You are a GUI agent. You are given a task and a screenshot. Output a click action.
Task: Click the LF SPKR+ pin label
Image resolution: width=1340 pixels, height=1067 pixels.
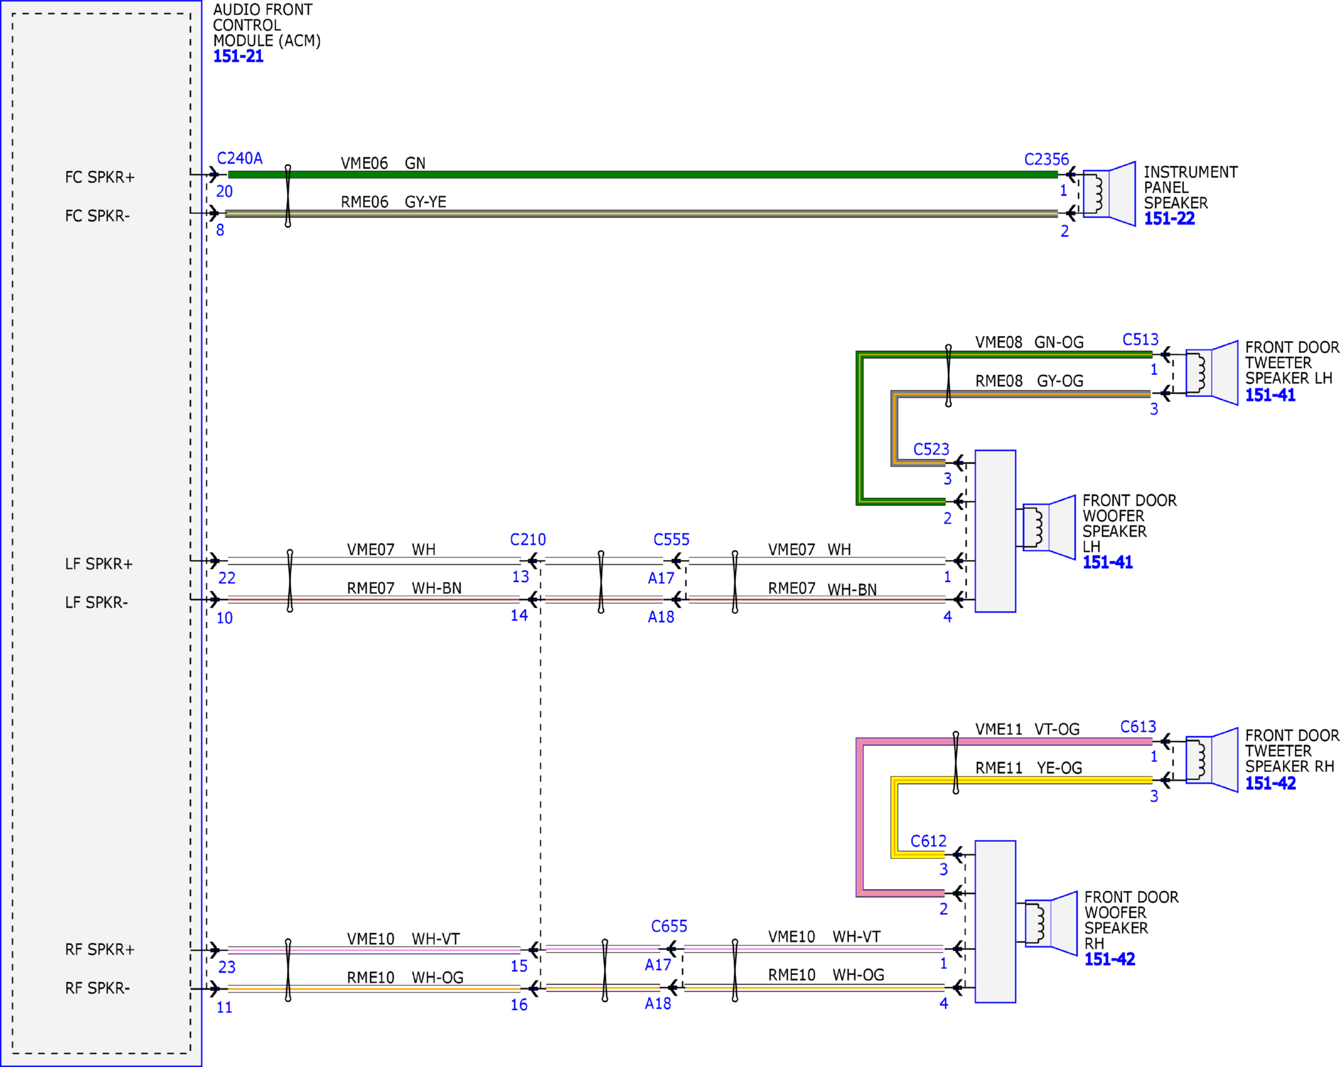tap(99, 564)
